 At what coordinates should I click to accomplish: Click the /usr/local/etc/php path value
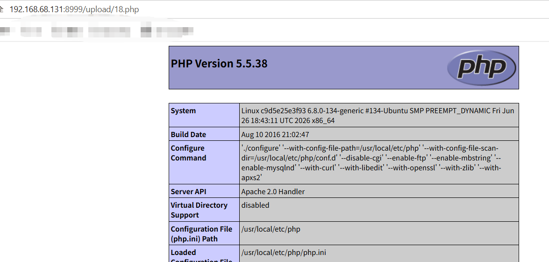click(x=271, y=229)
